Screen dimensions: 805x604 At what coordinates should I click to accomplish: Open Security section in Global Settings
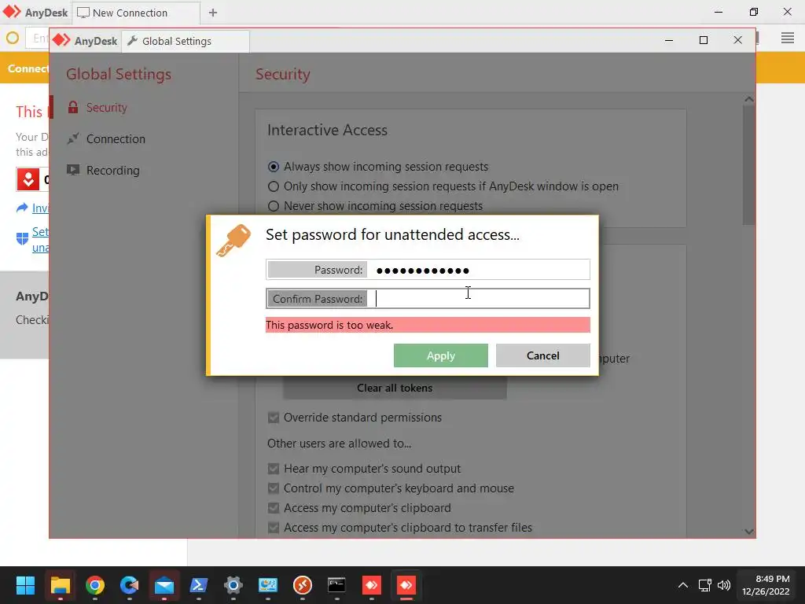click(106, 107)
